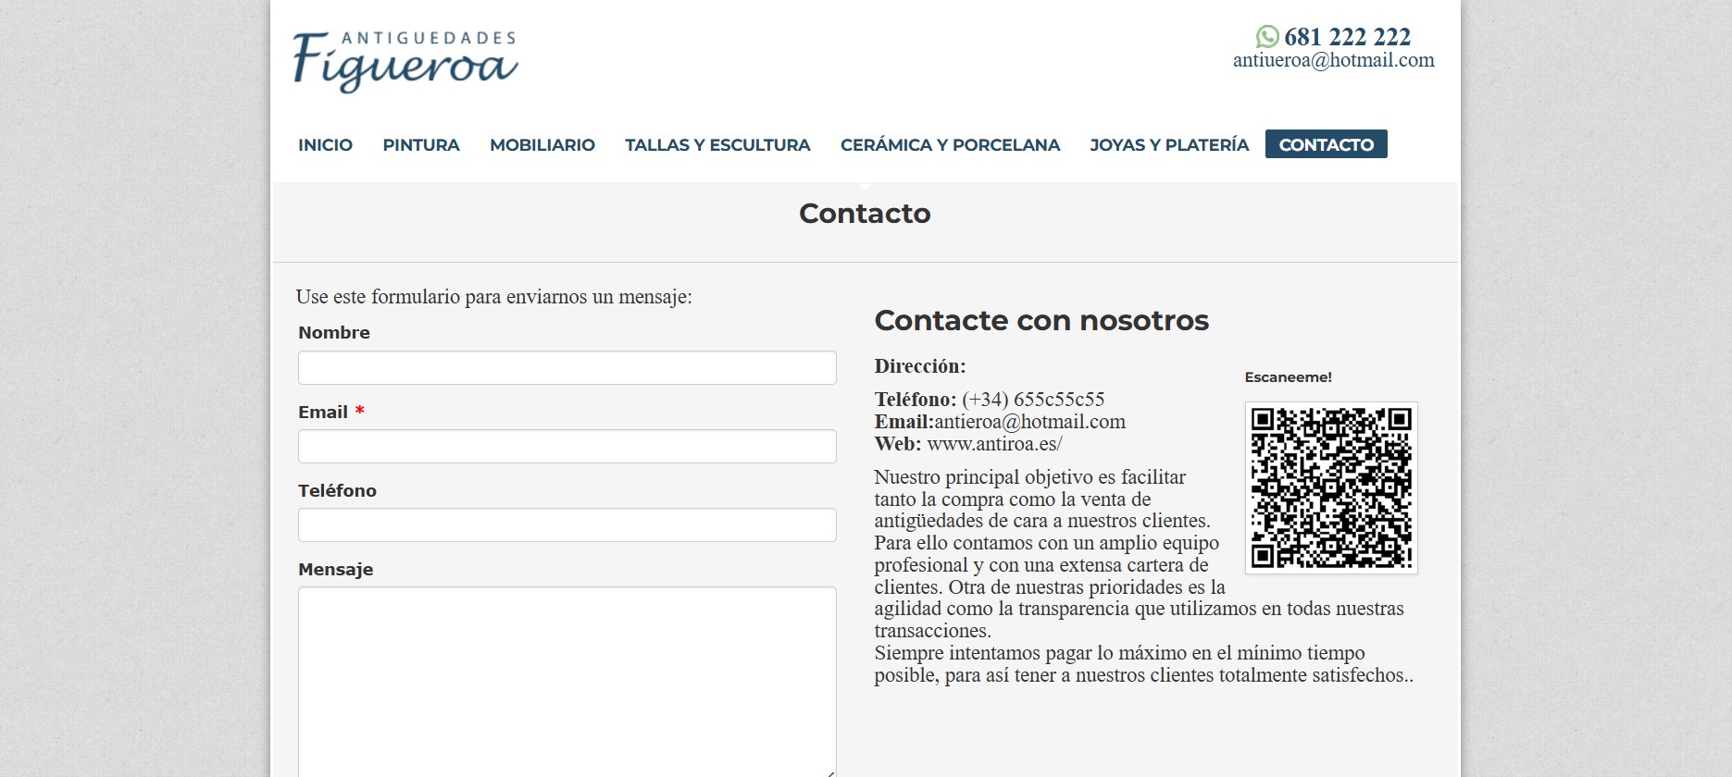Focus the Nombre input field
The image size is (1732, 777).
click(567, 367)
